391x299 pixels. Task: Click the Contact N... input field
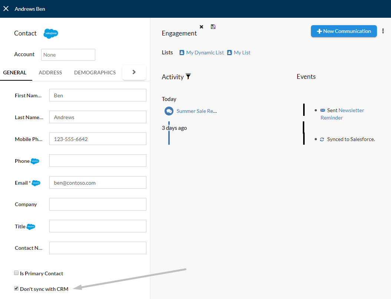pos(98,248)
